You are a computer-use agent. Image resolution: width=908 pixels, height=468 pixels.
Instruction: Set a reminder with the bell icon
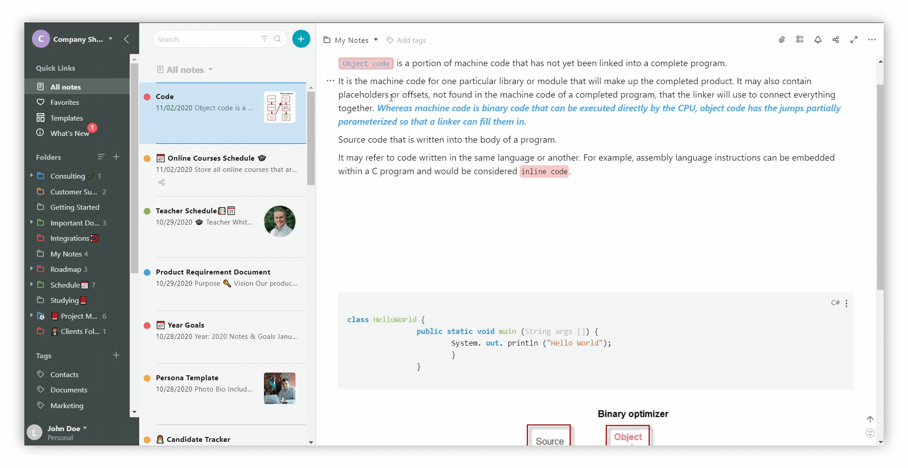818,40
